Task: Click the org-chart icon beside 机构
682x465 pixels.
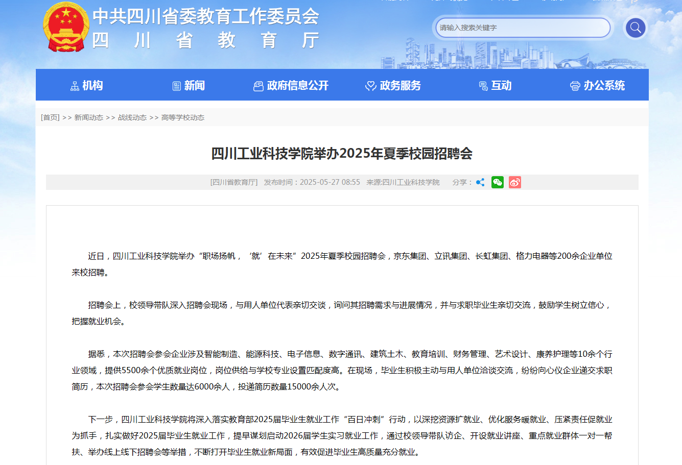Action: click(x=75, y=86)
